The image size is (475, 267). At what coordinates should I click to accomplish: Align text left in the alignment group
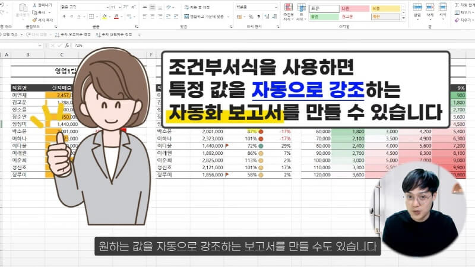coord(145,17)
